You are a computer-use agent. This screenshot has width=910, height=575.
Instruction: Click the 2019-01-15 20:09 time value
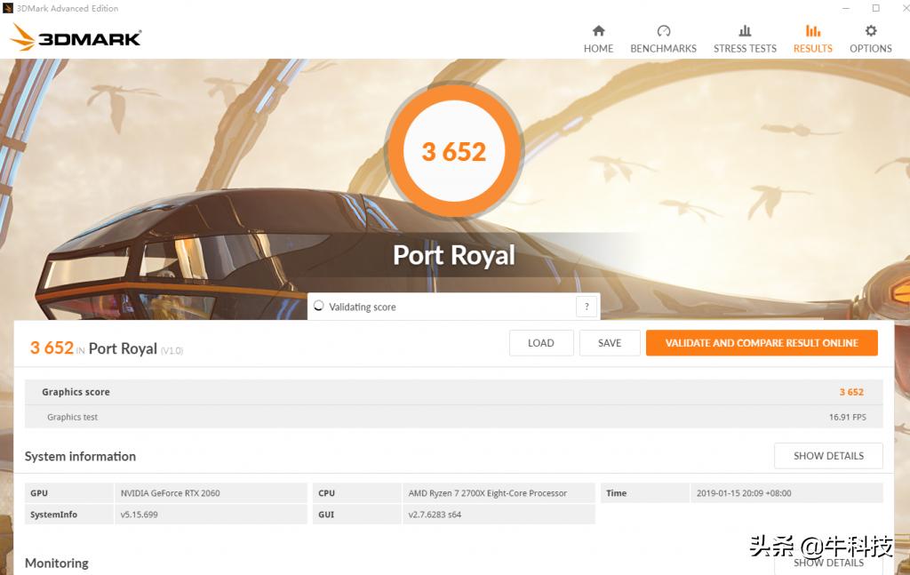click(x=744, y=493)
